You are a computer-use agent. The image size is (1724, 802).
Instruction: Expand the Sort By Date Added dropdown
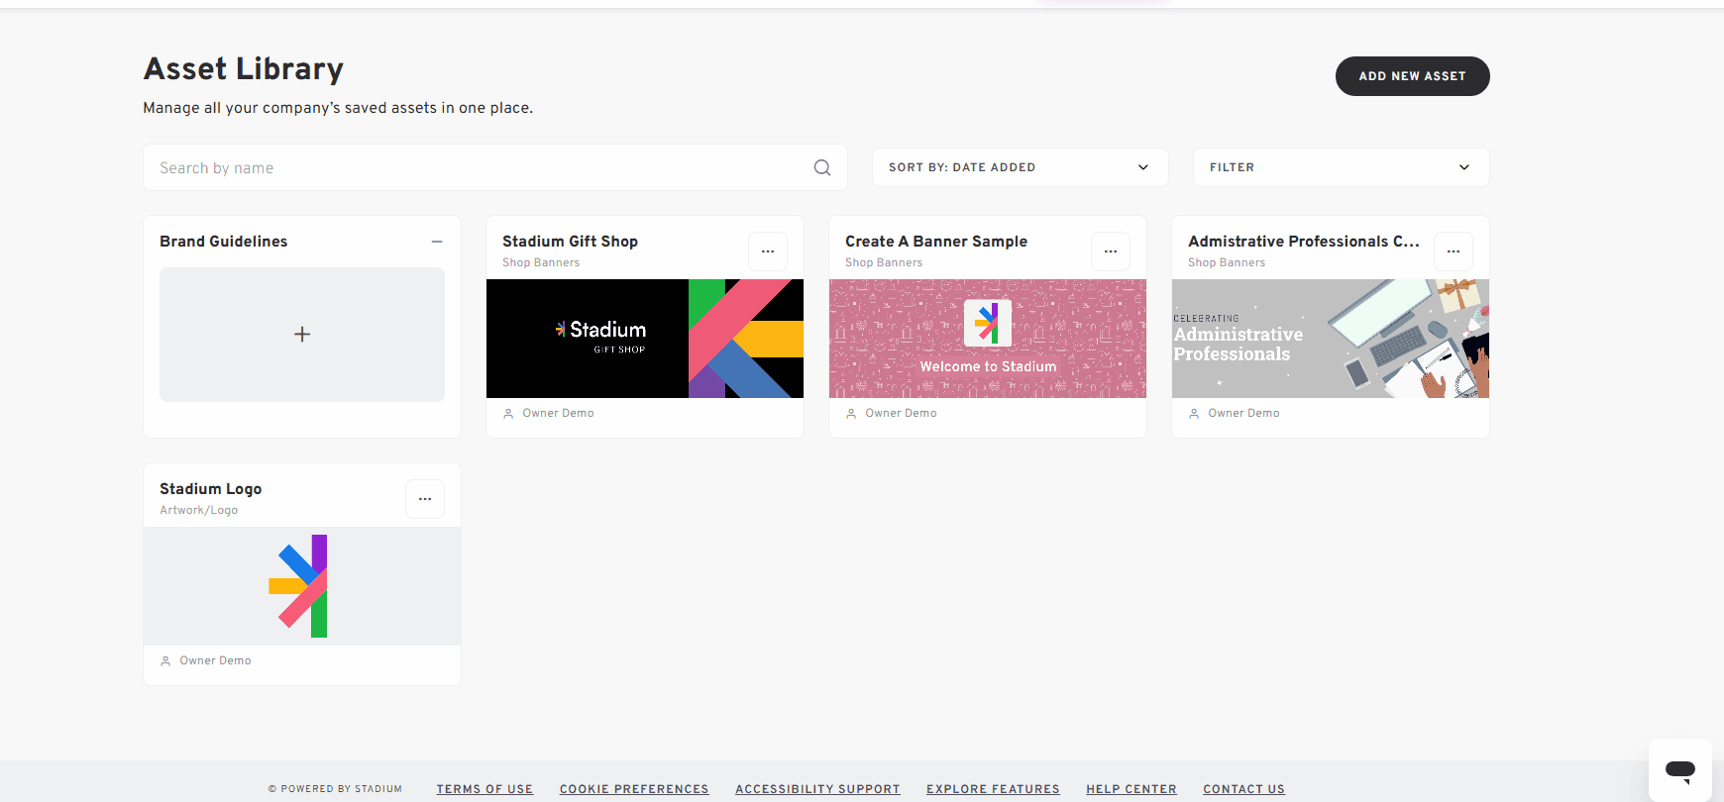[x=1020, y=167]
